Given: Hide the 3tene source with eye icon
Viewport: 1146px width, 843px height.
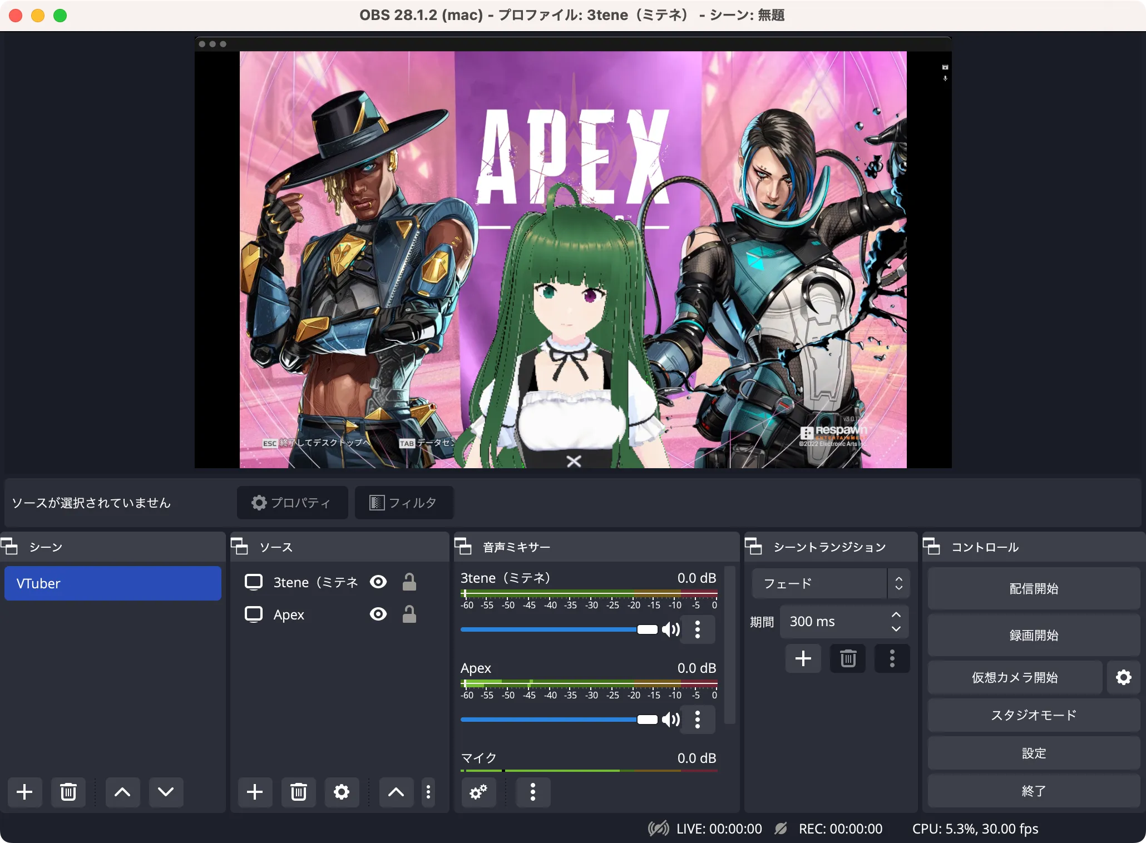Looking at the screenshot, I should click(378, 582).
